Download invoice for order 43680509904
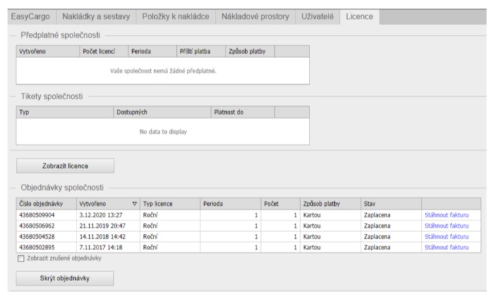The height and width of the screenshot is (295, 494). pyautogui.click(x=446, y=215)
